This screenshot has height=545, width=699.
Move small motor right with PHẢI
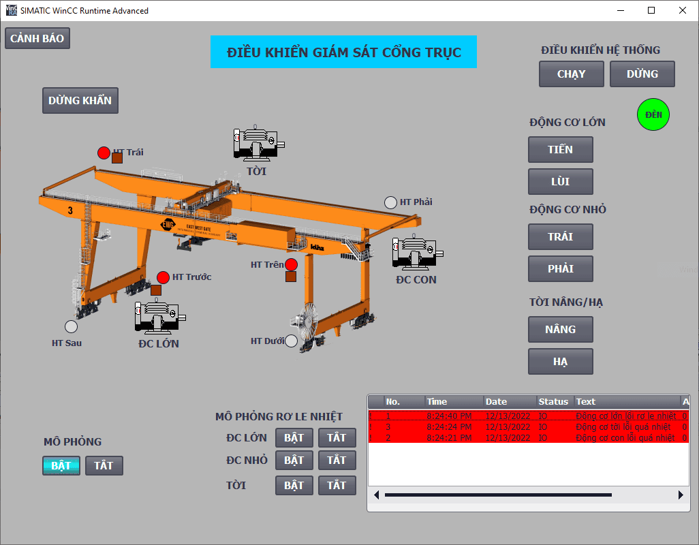point(561,268)
